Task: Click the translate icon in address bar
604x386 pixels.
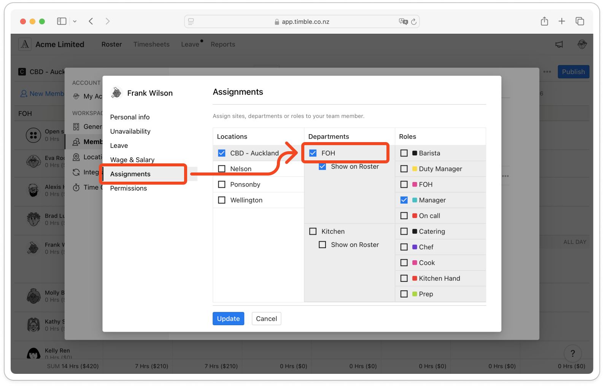Action: pos(403,22)
